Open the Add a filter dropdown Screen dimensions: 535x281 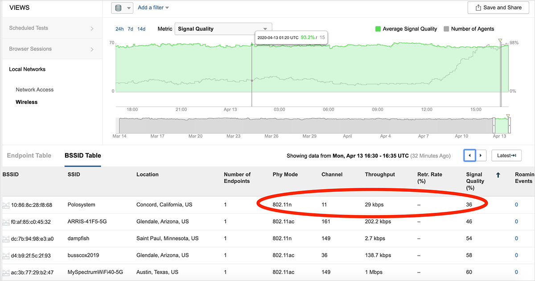click(x=153, y=8)
